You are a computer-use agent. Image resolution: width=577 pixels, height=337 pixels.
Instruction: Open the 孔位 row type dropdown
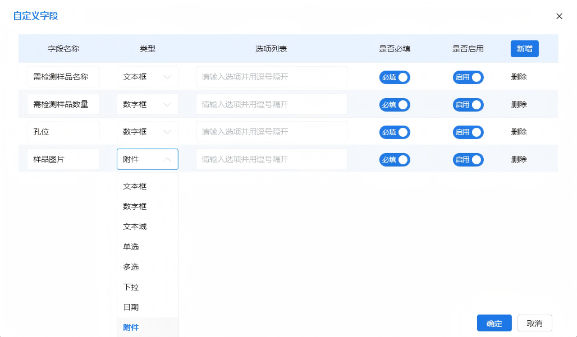[147, 132]
